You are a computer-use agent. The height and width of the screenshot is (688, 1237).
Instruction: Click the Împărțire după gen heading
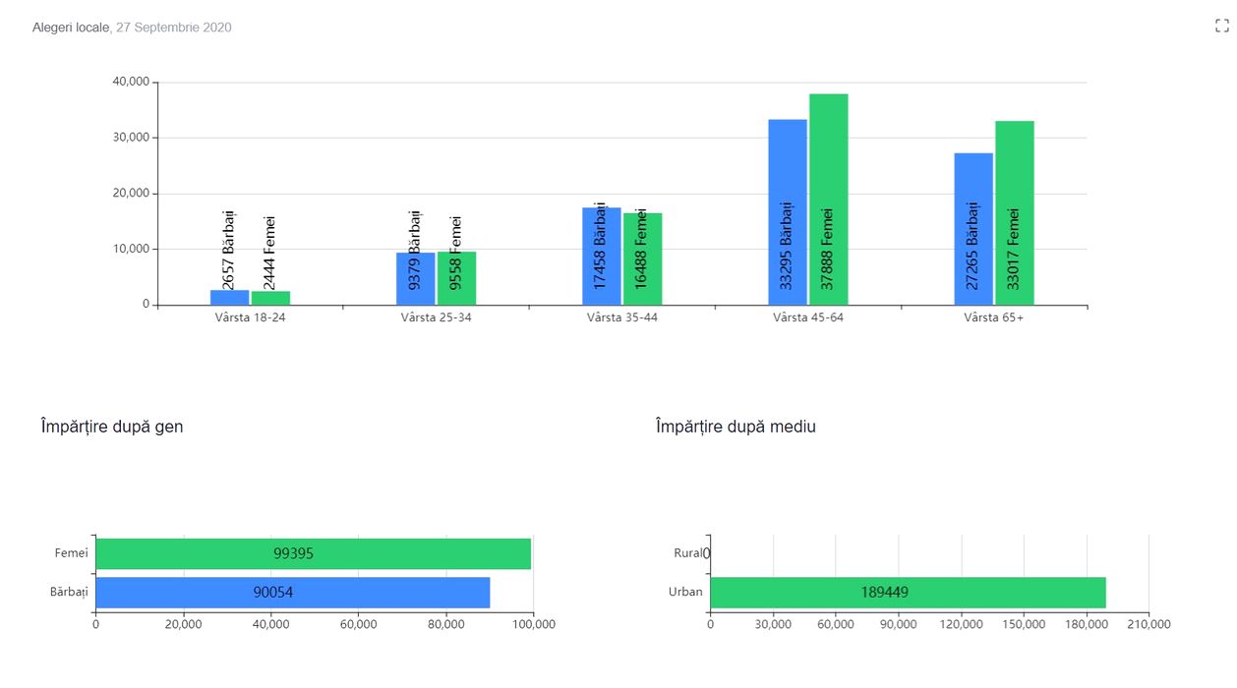coord(112,427)
